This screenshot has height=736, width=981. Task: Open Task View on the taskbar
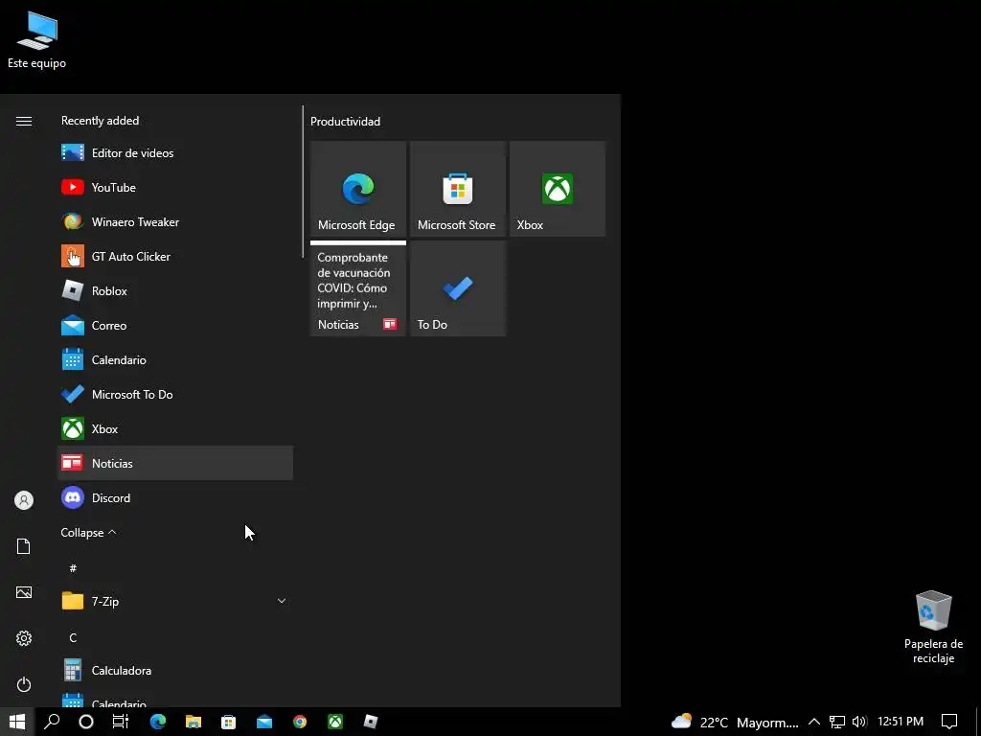120,722
